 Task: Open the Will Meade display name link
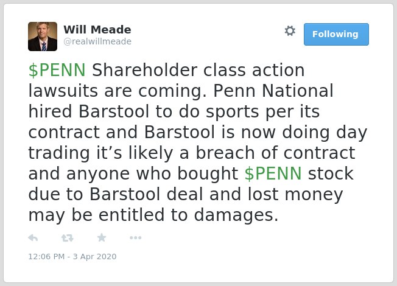(x=97, y=30)
